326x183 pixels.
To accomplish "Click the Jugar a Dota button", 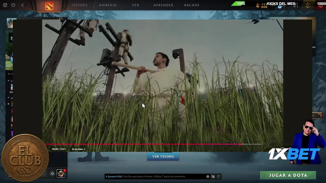I will tap(288, 175).
